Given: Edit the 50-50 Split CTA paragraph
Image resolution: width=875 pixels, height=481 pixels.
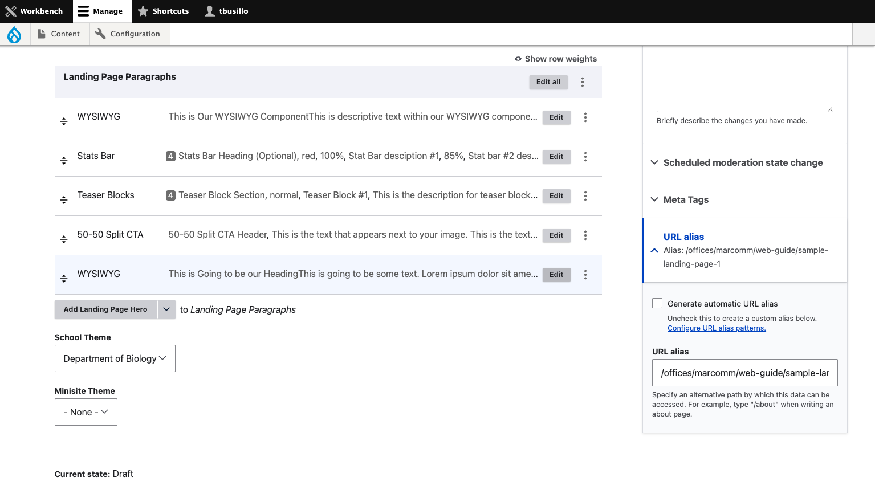Looking at the screenshot, I should (556, 235).
